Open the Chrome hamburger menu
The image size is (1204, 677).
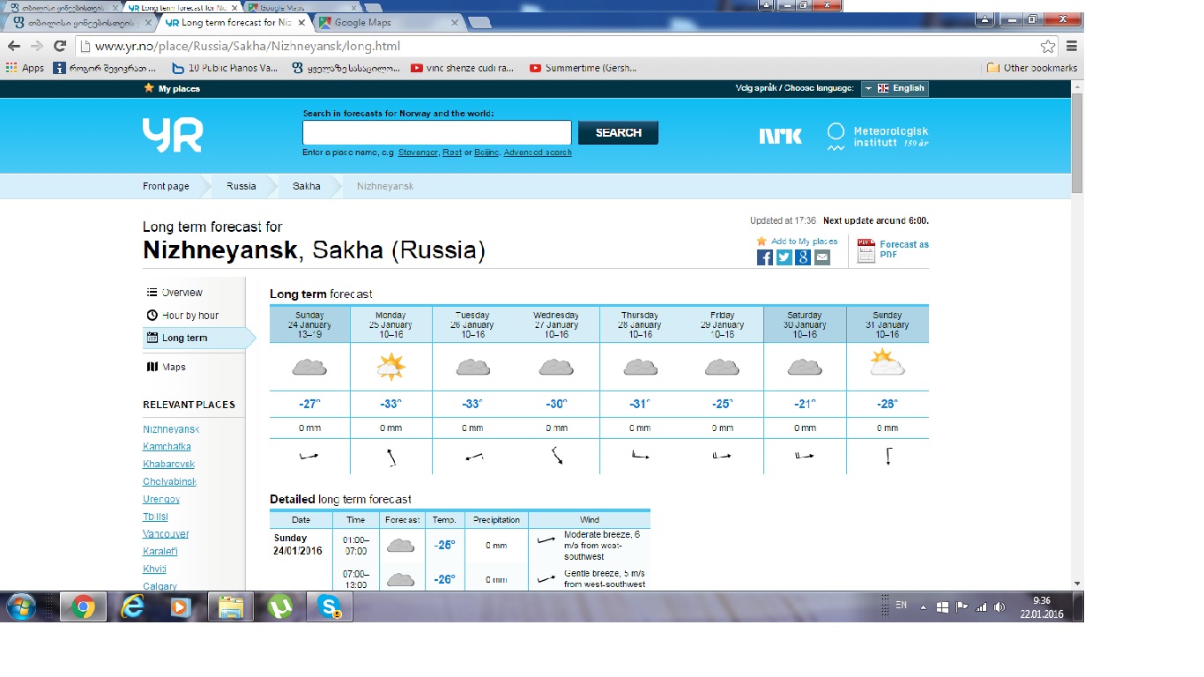[x=1072, y=47]
